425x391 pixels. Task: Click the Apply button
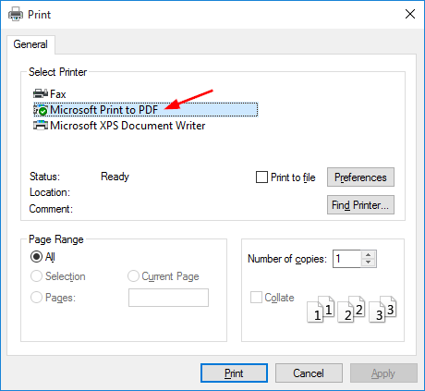383,373
